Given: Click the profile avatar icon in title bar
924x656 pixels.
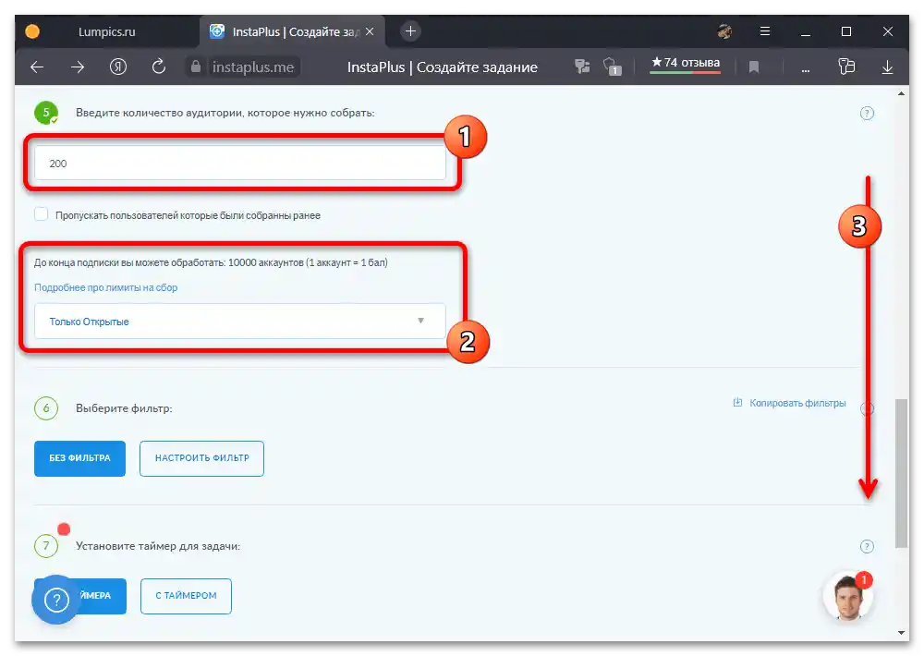Looking at the screenshot, I should tap(724, 31).
